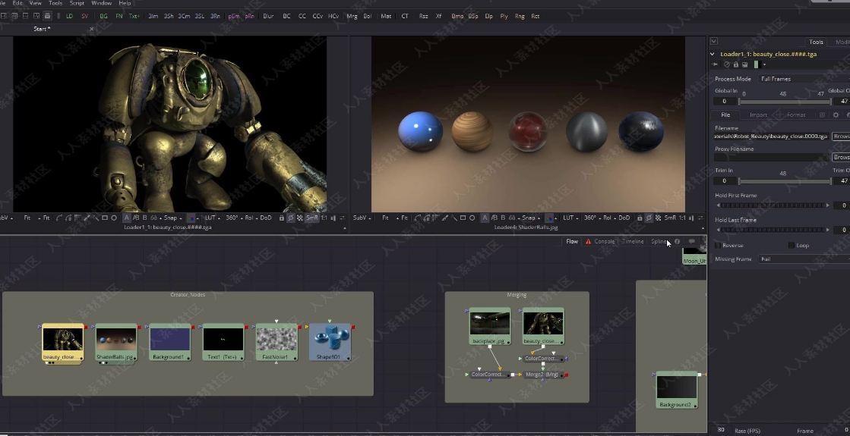Screen dimensions: 850x436
Task: Close the Start composition tab
Action: pos(91,29)
